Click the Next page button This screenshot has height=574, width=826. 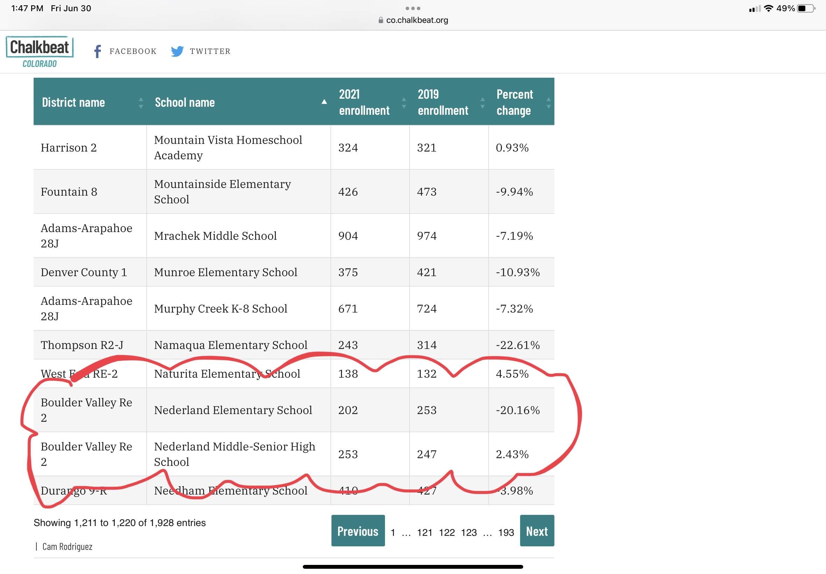tap(537, 531)
